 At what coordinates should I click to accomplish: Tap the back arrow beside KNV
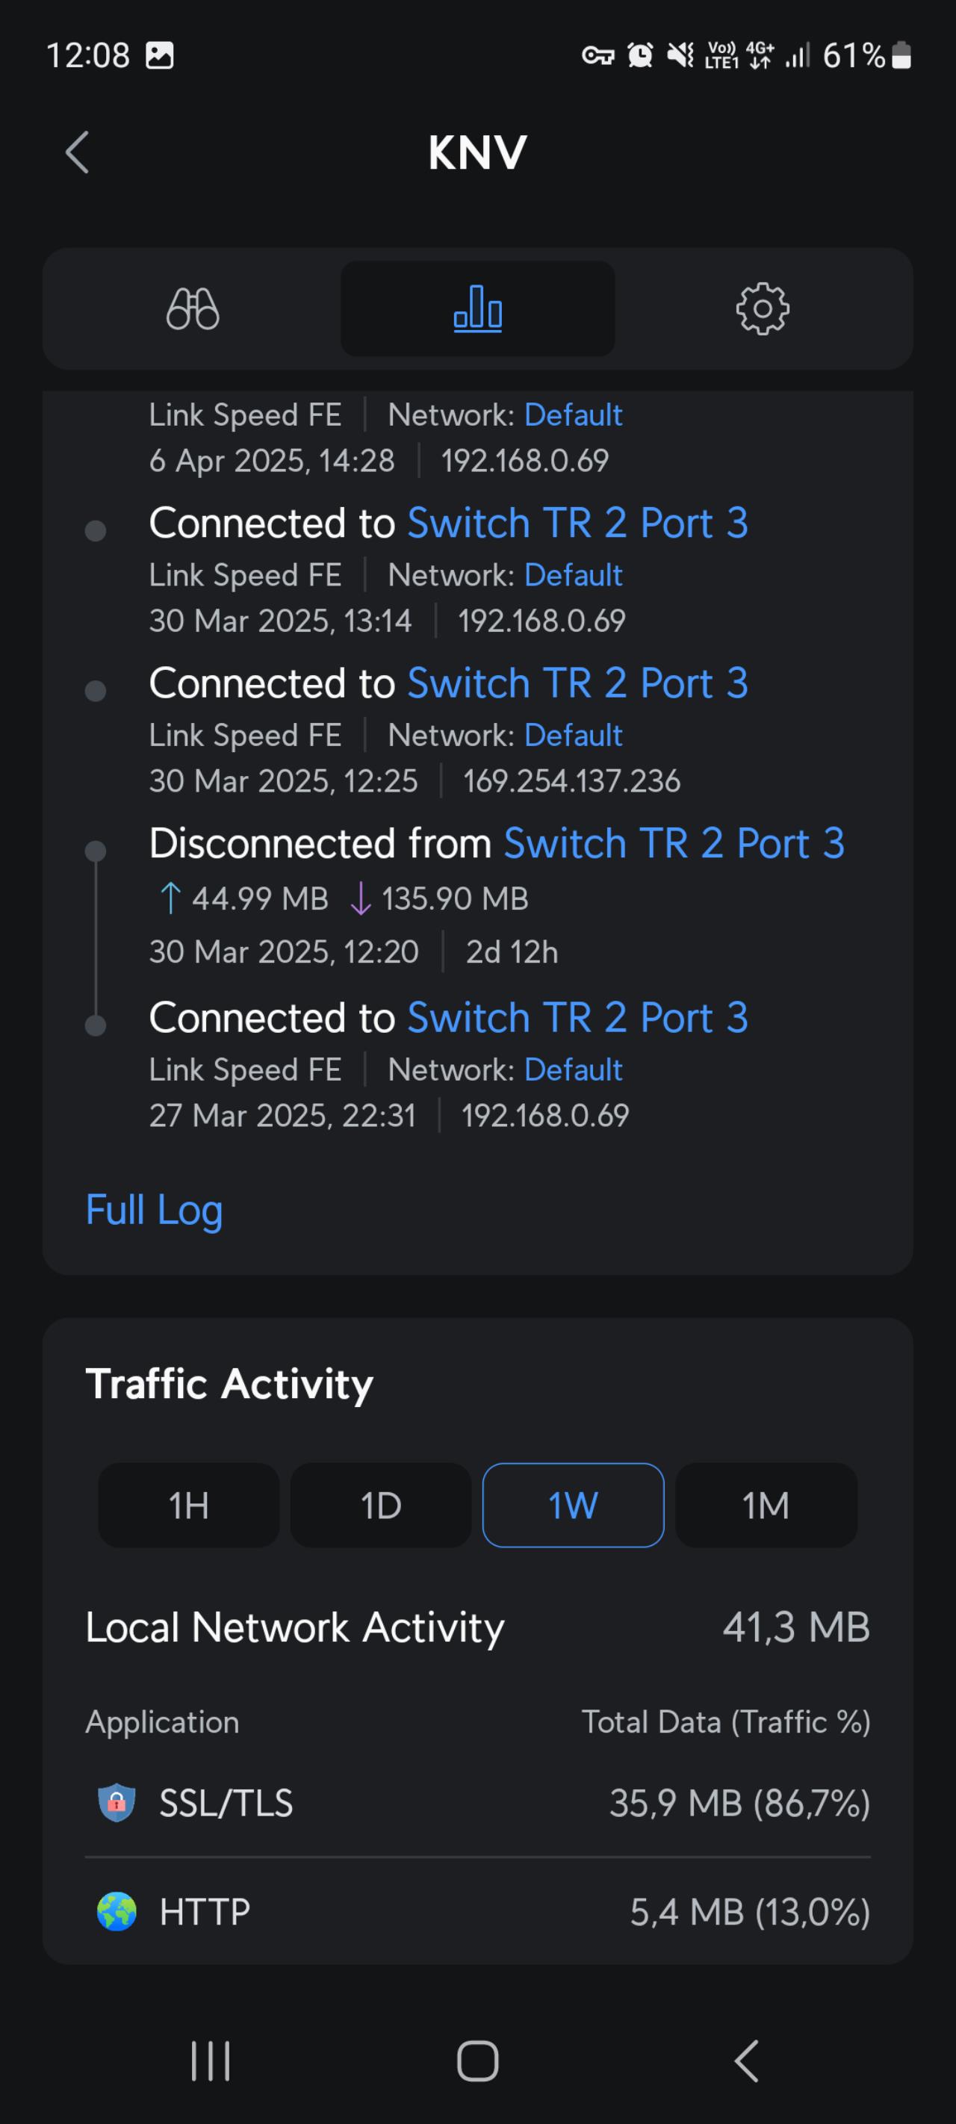(x=78, y=152)
